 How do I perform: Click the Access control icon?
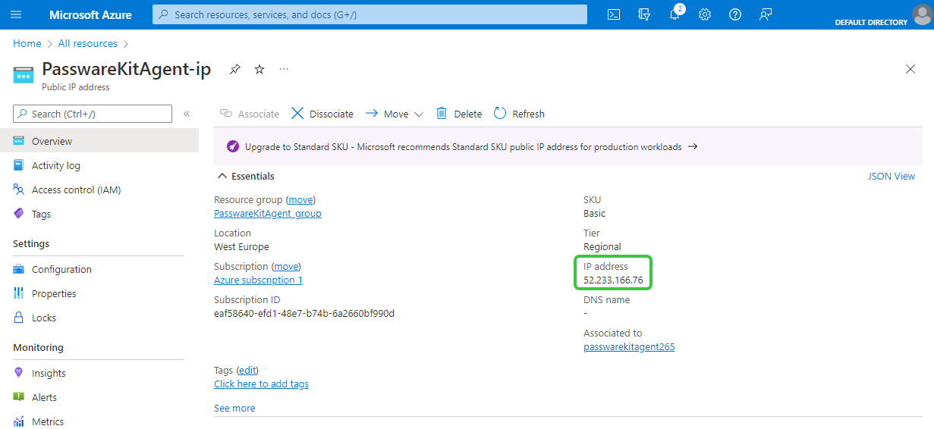click(19, 189)
